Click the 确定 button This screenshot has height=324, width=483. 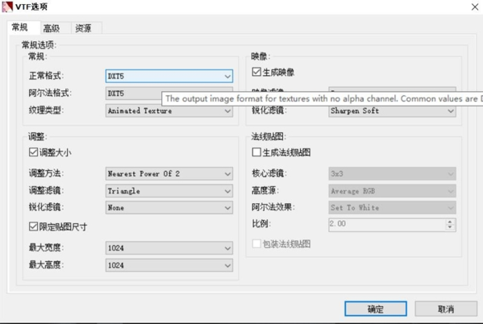tap(376, 309)
